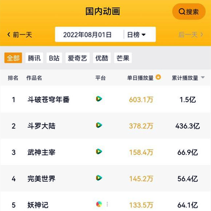The height and width of the screenshot is (211, 211).
Task: Click the platform icon in the 武神主宰 row
Action: click(99, 151)
